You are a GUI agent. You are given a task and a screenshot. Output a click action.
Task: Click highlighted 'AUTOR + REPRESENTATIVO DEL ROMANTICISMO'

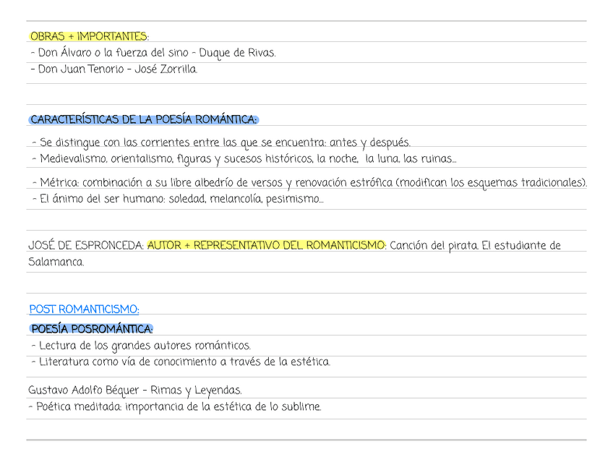point(266,246)
